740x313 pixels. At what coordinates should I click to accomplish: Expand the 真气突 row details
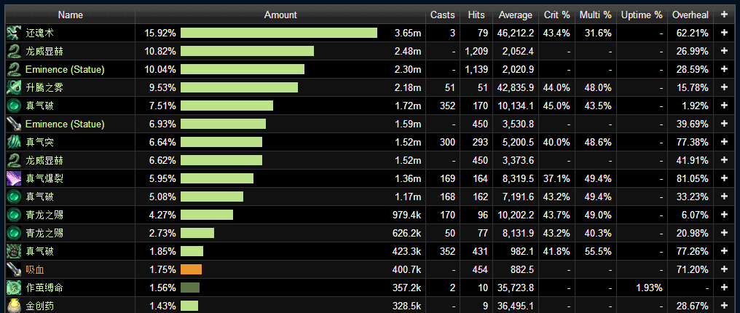(x=725, y=143)
